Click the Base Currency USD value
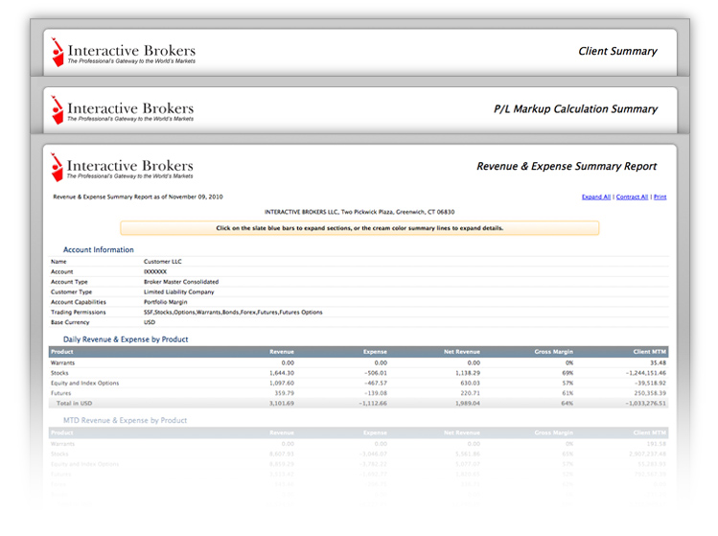Image resolution: width=718 pixels, height=536 pixels. click(x=150, y=322)
